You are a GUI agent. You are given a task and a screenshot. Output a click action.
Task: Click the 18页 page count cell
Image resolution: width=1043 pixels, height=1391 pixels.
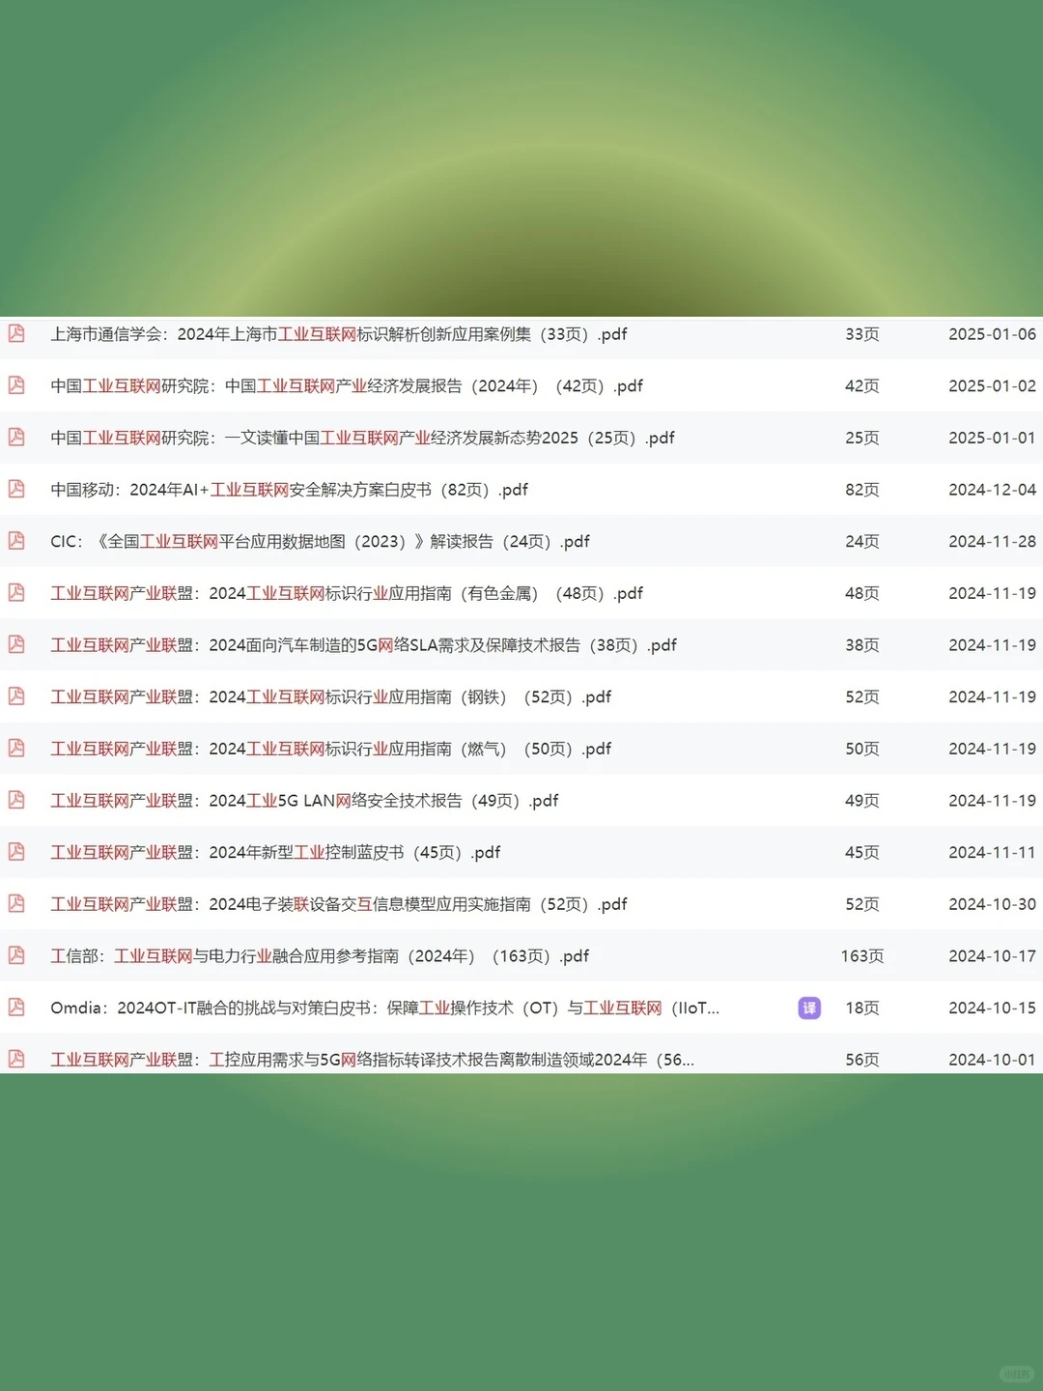[x=862, y=1008]
